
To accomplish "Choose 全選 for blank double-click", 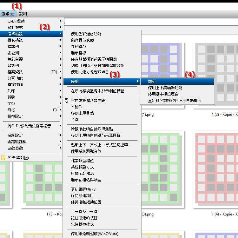I will point(102,120).
